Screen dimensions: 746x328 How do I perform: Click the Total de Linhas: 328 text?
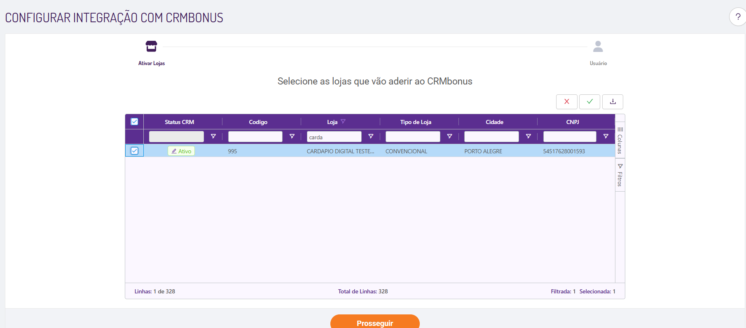tap(363, 291)
